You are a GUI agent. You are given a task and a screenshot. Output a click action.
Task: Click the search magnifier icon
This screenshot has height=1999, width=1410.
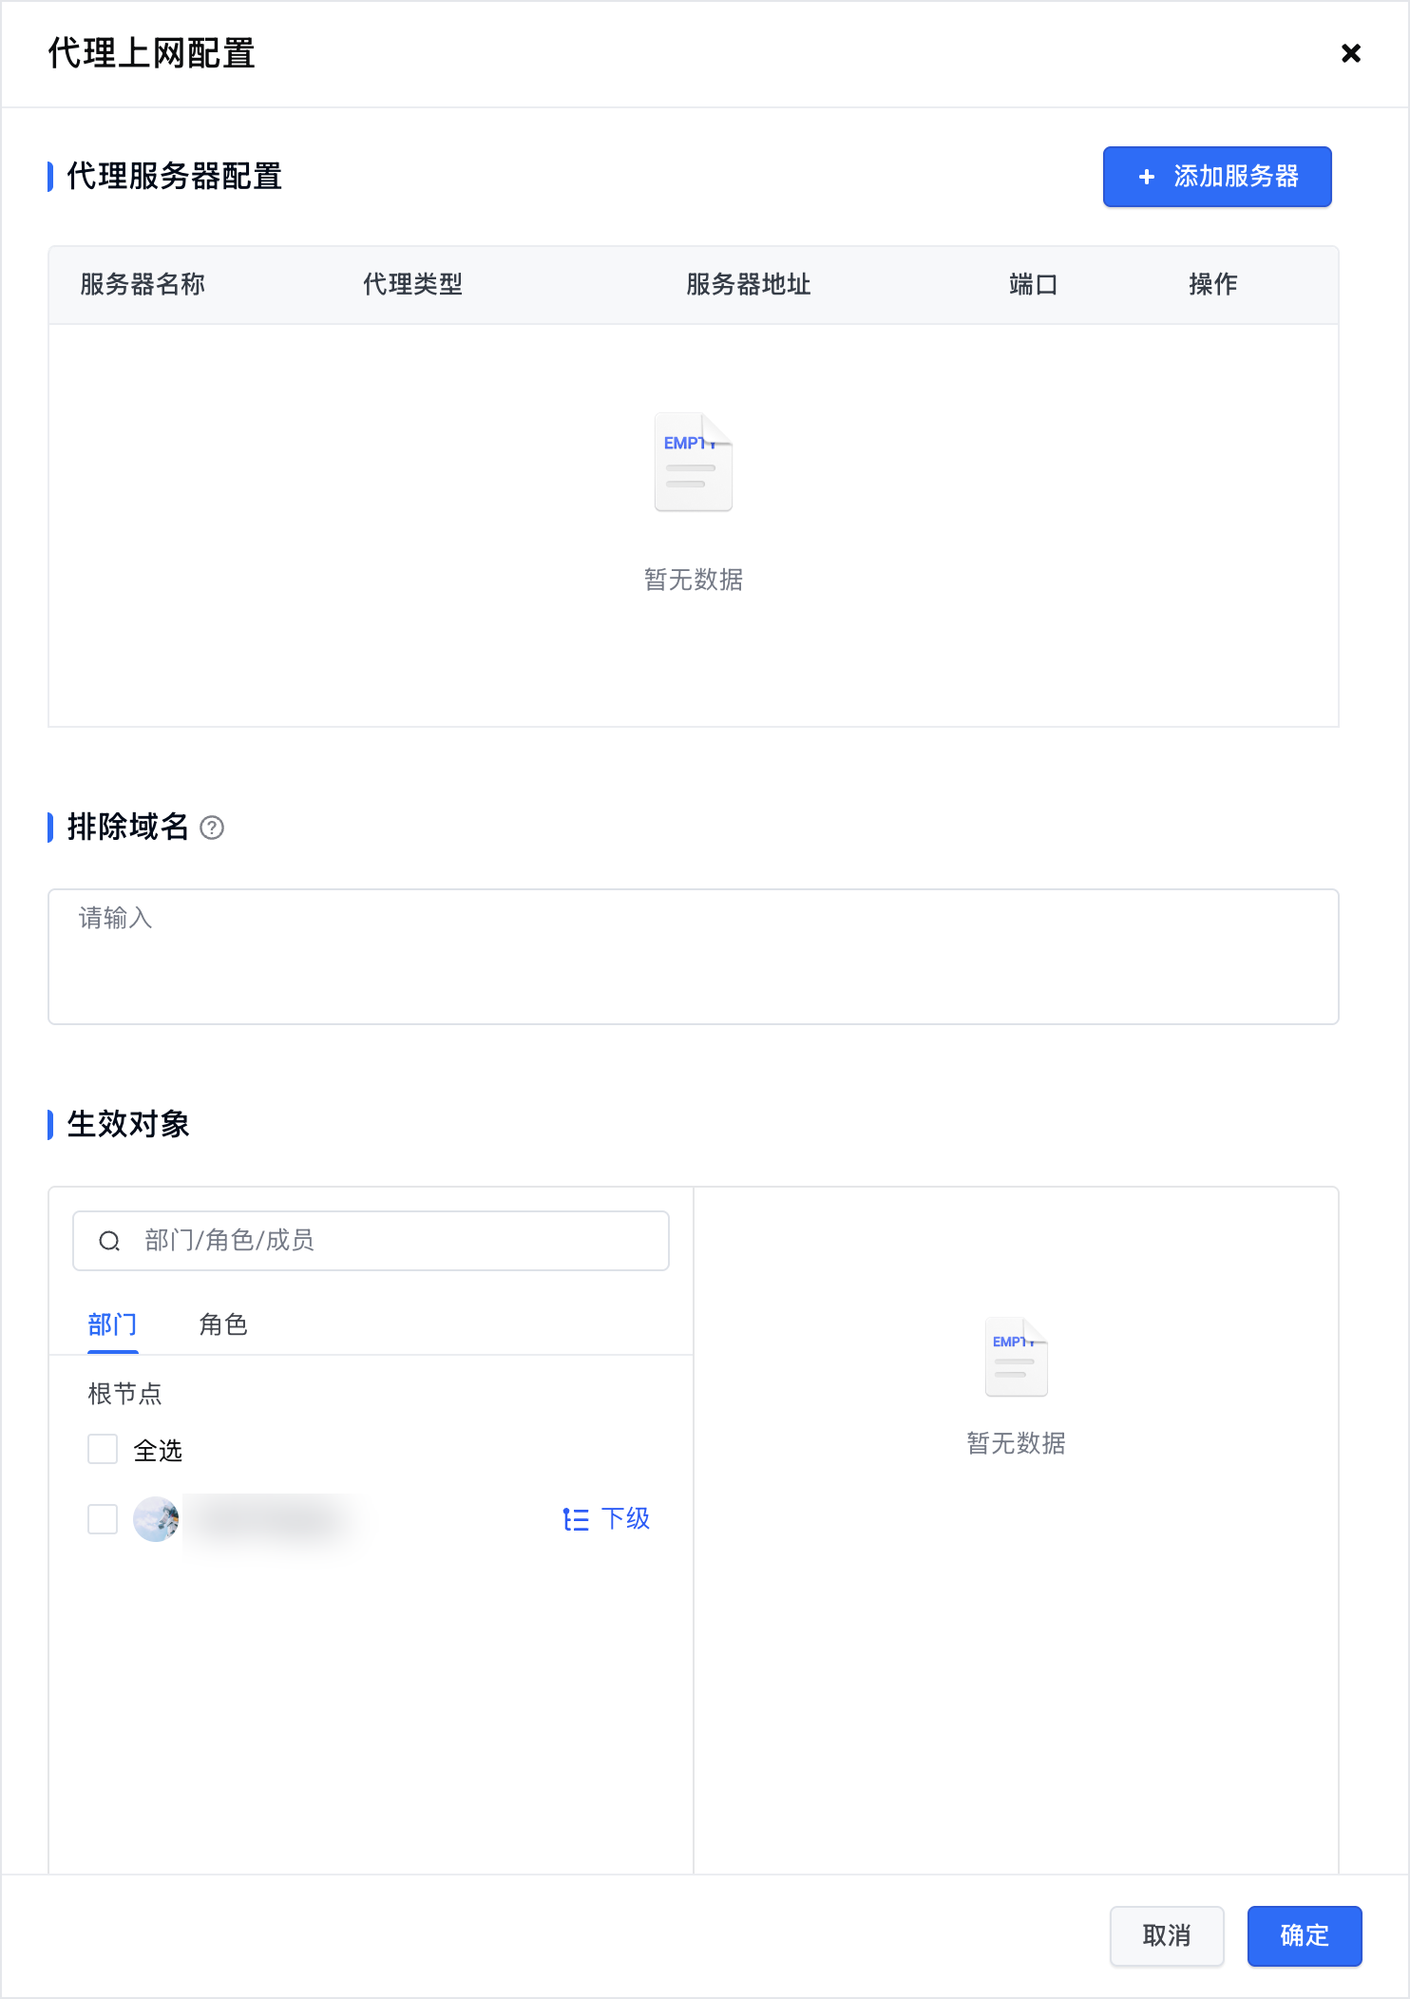(109, 1241)
